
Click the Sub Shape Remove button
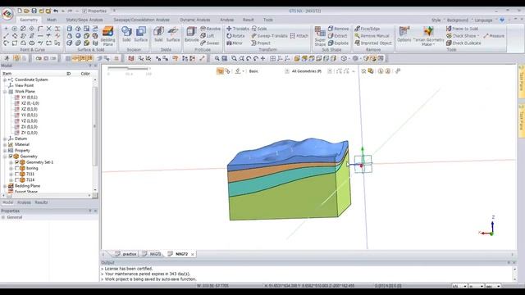[338, 29]
